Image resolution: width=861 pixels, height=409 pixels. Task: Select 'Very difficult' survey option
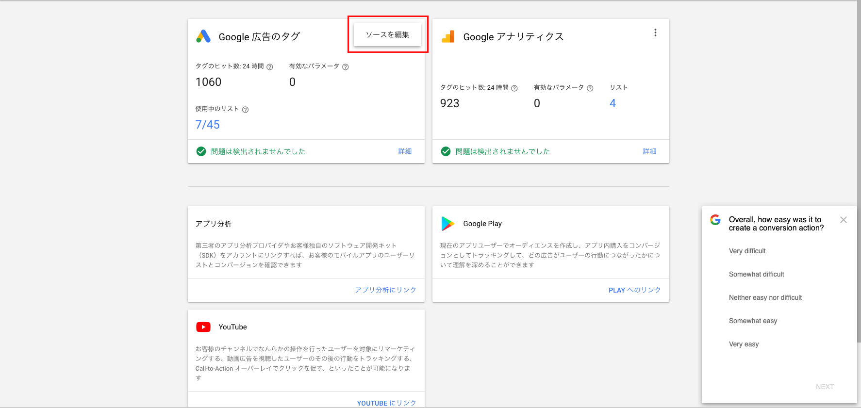point(747,251)
